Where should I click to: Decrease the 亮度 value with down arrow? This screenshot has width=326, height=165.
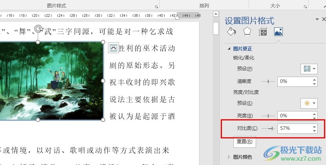coord(314,118)
